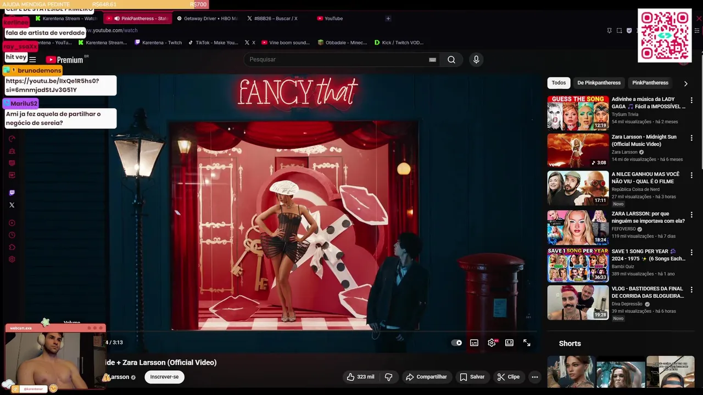Open the on-screen keyboard in search box
The height and width of the screenshot is (395, 703).
(432, 60)
